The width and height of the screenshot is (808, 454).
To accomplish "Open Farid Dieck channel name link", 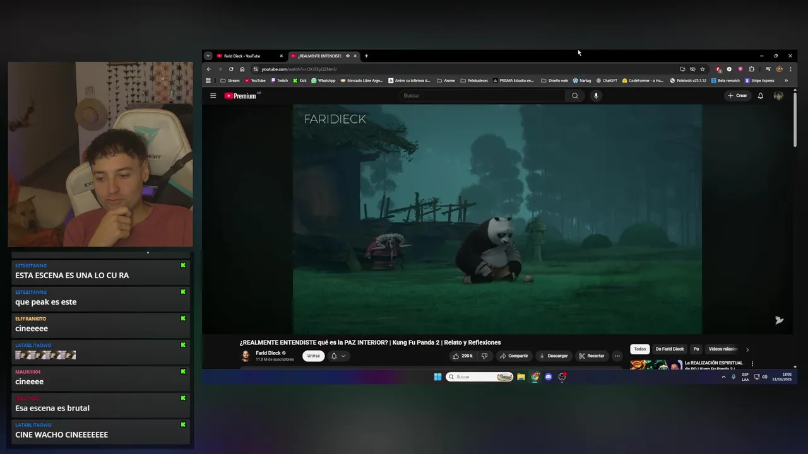I will pos(268,353).
